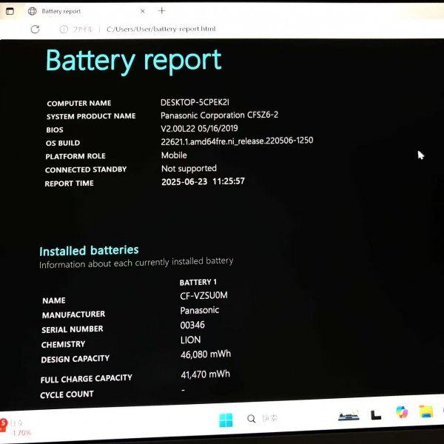Viewport: 444px width, 444px height.
Task: Select computer name DESKTOP-5CPEK2I
Action: point(195,102)
